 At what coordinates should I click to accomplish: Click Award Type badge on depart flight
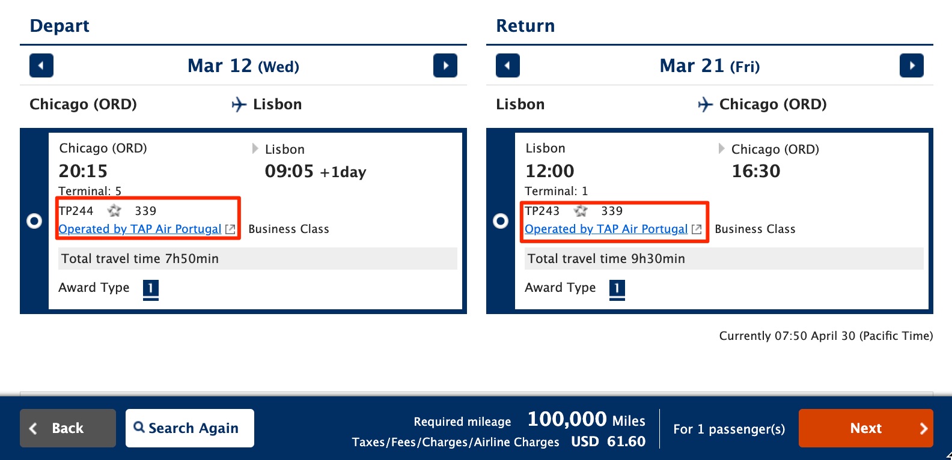pos(150,289)
